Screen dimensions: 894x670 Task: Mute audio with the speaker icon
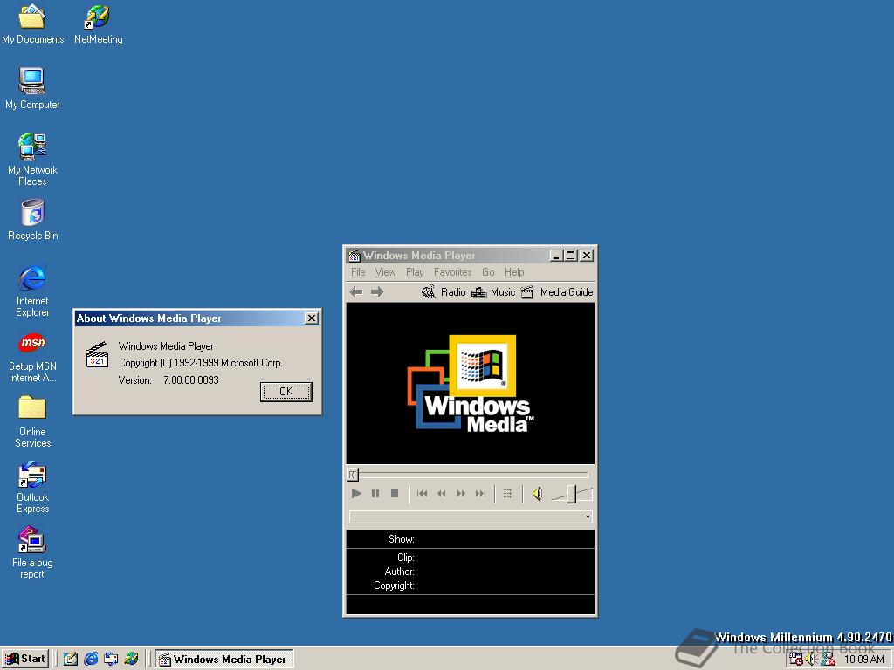(537, 494)
